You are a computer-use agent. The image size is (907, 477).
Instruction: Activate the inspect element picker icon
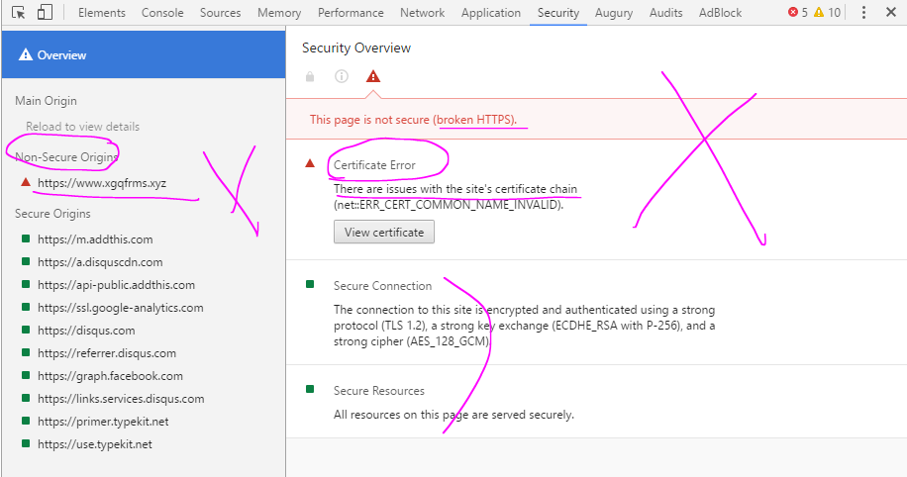click(18, 13)
